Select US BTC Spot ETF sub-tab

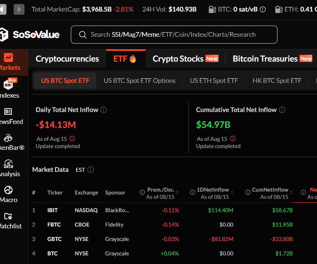(x=65, y=81)
